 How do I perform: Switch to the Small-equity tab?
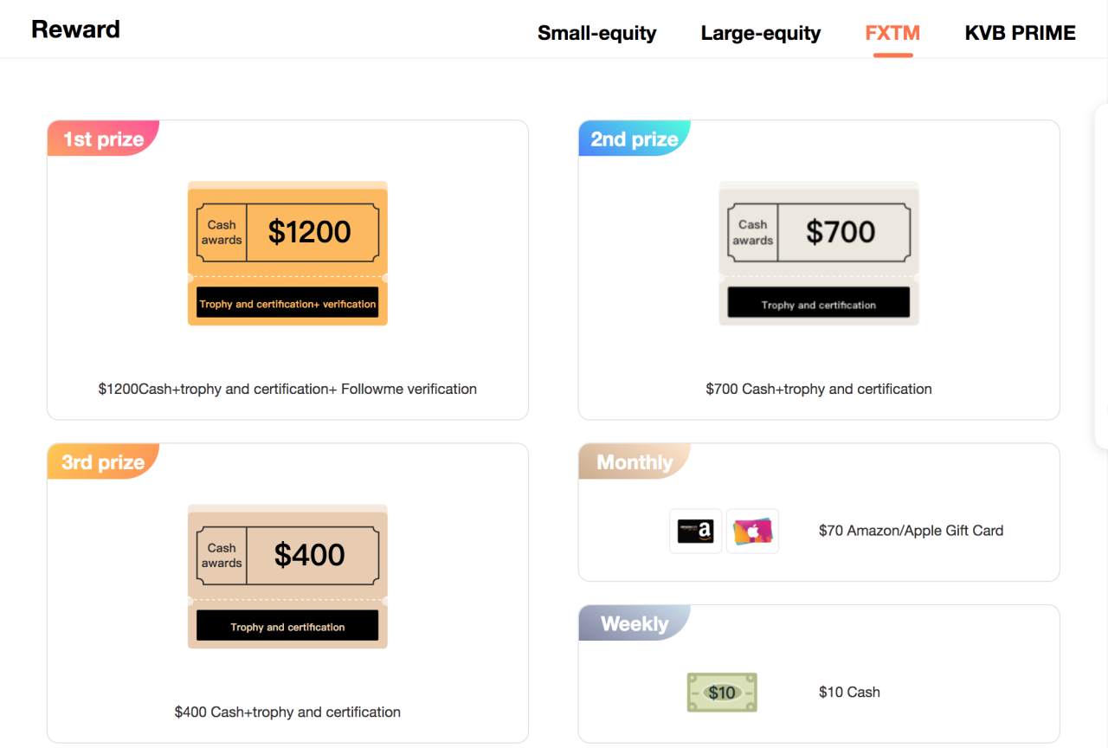tap(597, 33)
